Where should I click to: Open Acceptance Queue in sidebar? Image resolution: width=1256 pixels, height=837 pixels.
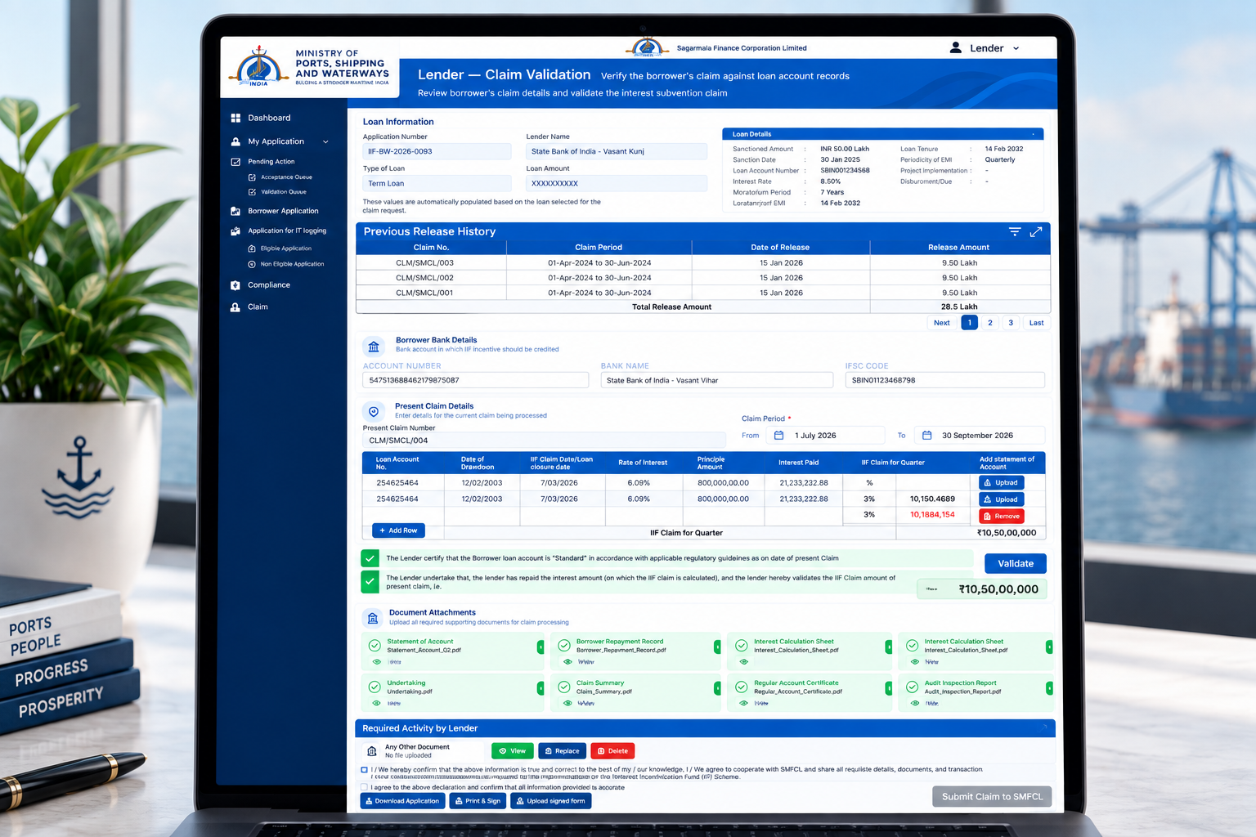click(x=286, y=177)
